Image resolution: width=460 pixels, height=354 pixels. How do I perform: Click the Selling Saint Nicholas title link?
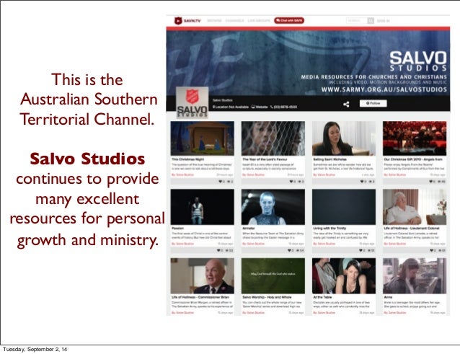coord(329,159)
